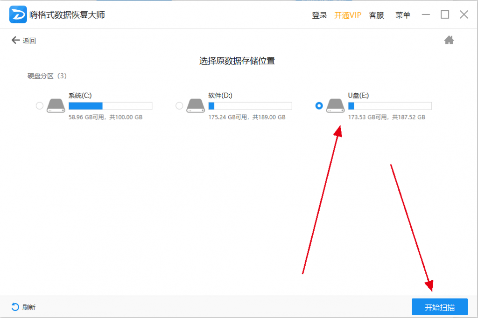The height and width of the screenshot is (318, 478).
Task: Click the 系统(C:) drive icon
Action: pyautogui.click(x=56, y=106)
